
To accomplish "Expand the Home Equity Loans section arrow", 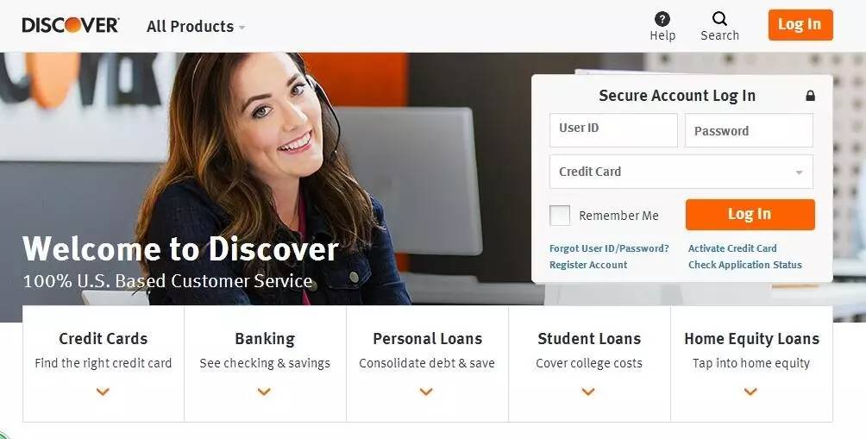I will click(x=750, y=392).
